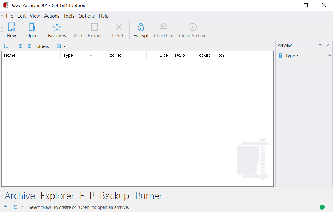Maximize the PowerArchiver window

306,5
